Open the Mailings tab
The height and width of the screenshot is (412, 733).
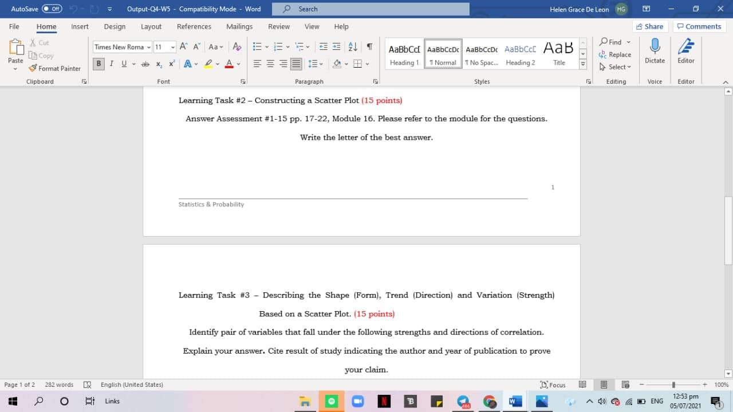point(239,26)
